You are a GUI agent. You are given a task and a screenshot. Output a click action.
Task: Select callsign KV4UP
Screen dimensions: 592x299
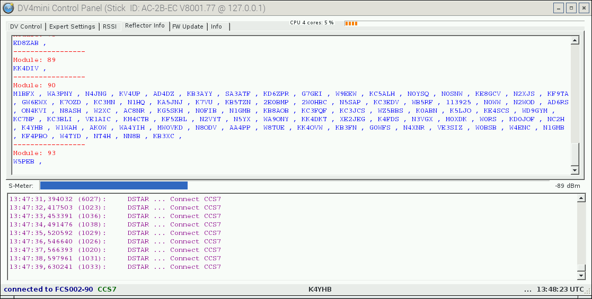(129, 94)
